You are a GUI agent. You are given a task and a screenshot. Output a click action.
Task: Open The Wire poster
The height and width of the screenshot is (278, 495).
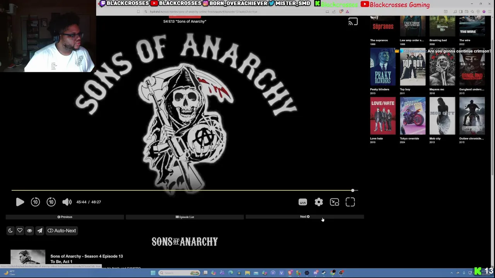tap(472, 27)
